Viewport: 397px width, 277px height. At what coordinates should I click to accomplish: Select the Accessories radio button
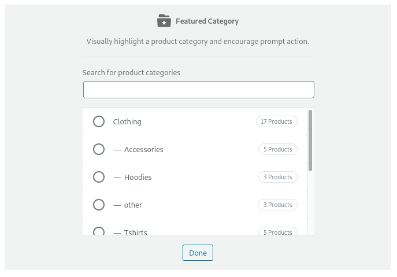99,149
